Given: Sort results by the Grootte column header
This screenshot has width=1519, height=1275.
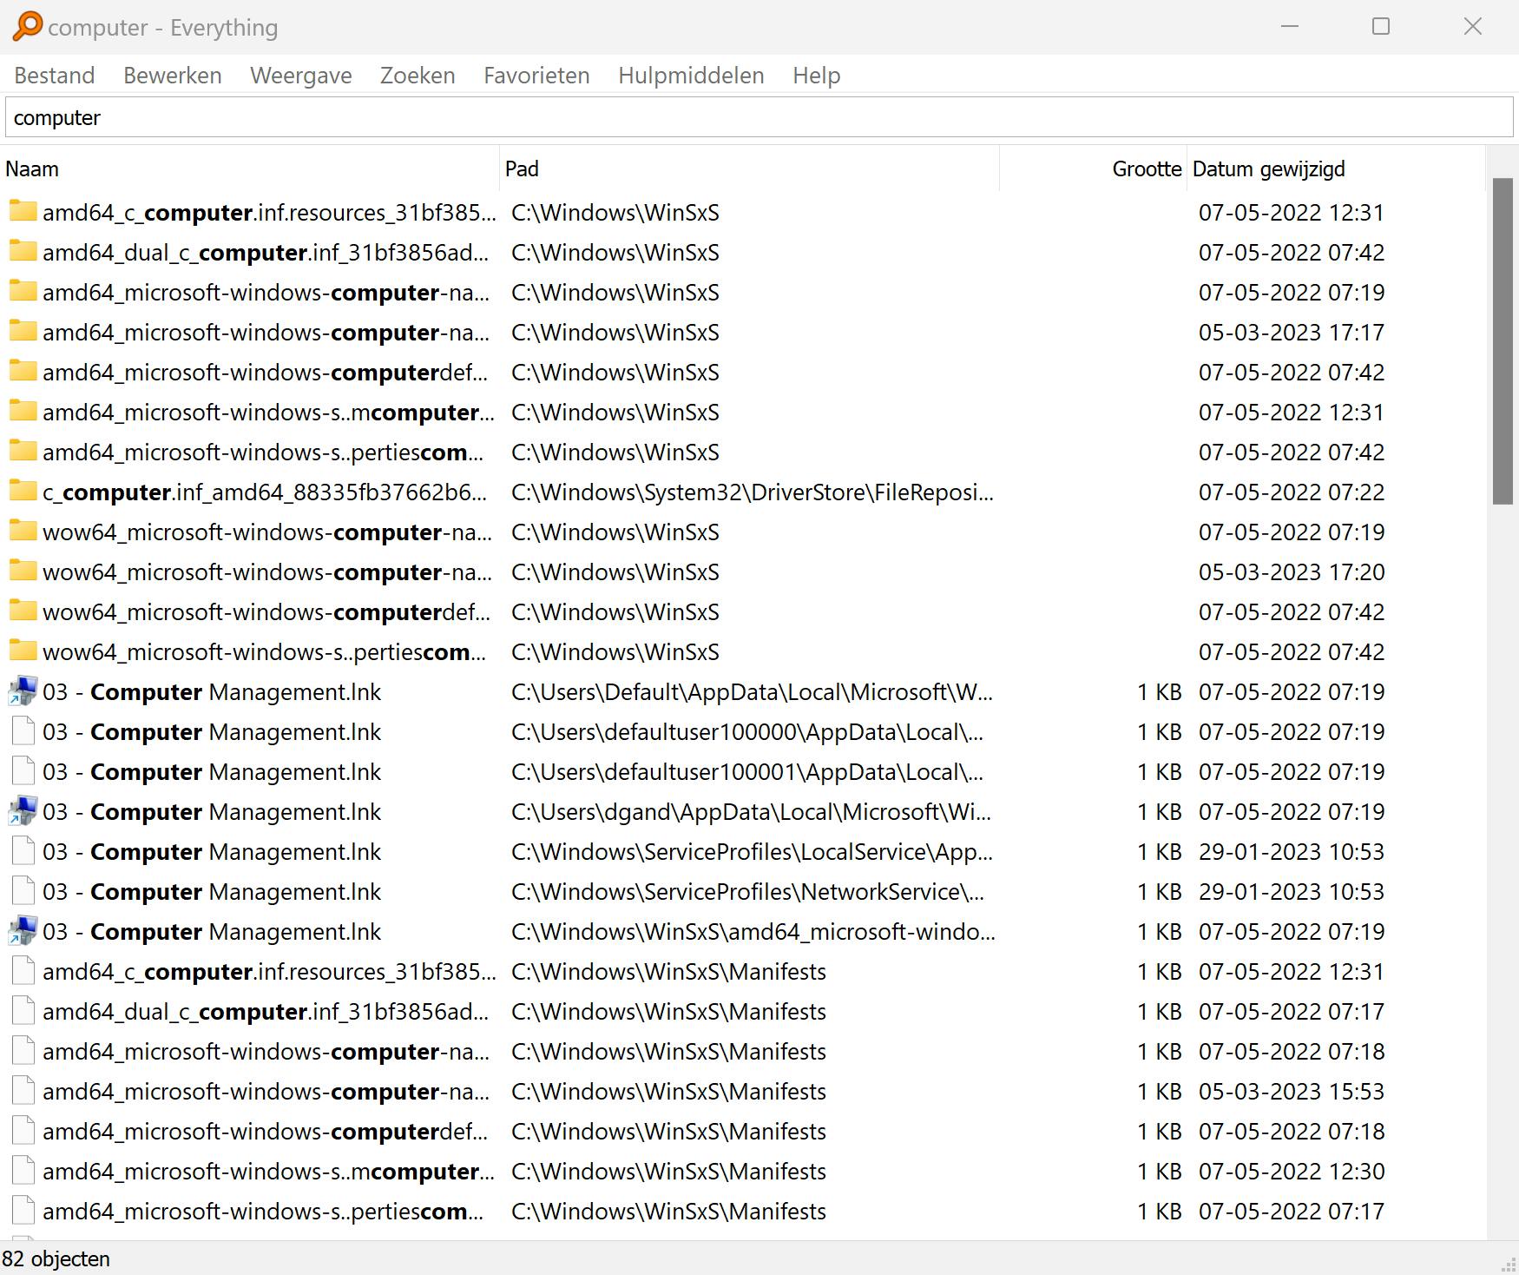Looking at the screenshot, I should [1093, 168].
